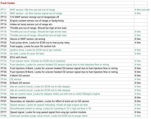Click the Engine coolant sensor description cell
The image size is (151, 119).
click(72, 21)
